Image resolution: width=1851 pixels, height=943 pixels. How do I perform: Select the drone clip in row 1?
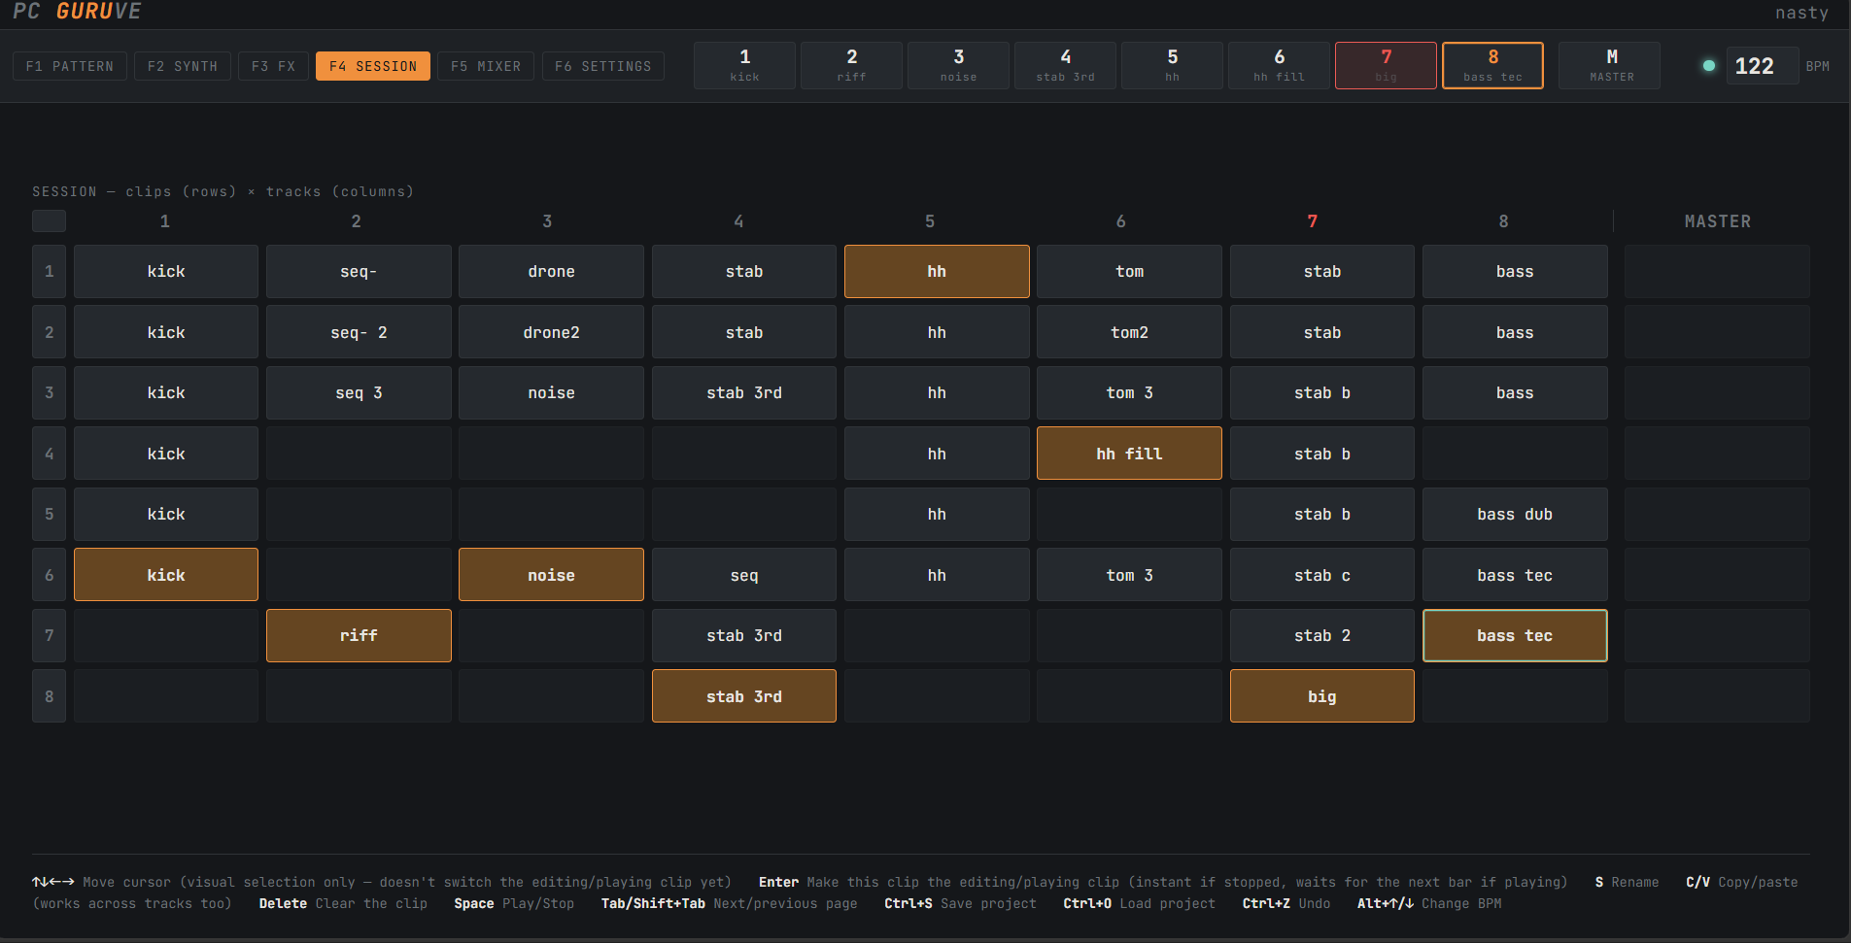tap(551, 272)
